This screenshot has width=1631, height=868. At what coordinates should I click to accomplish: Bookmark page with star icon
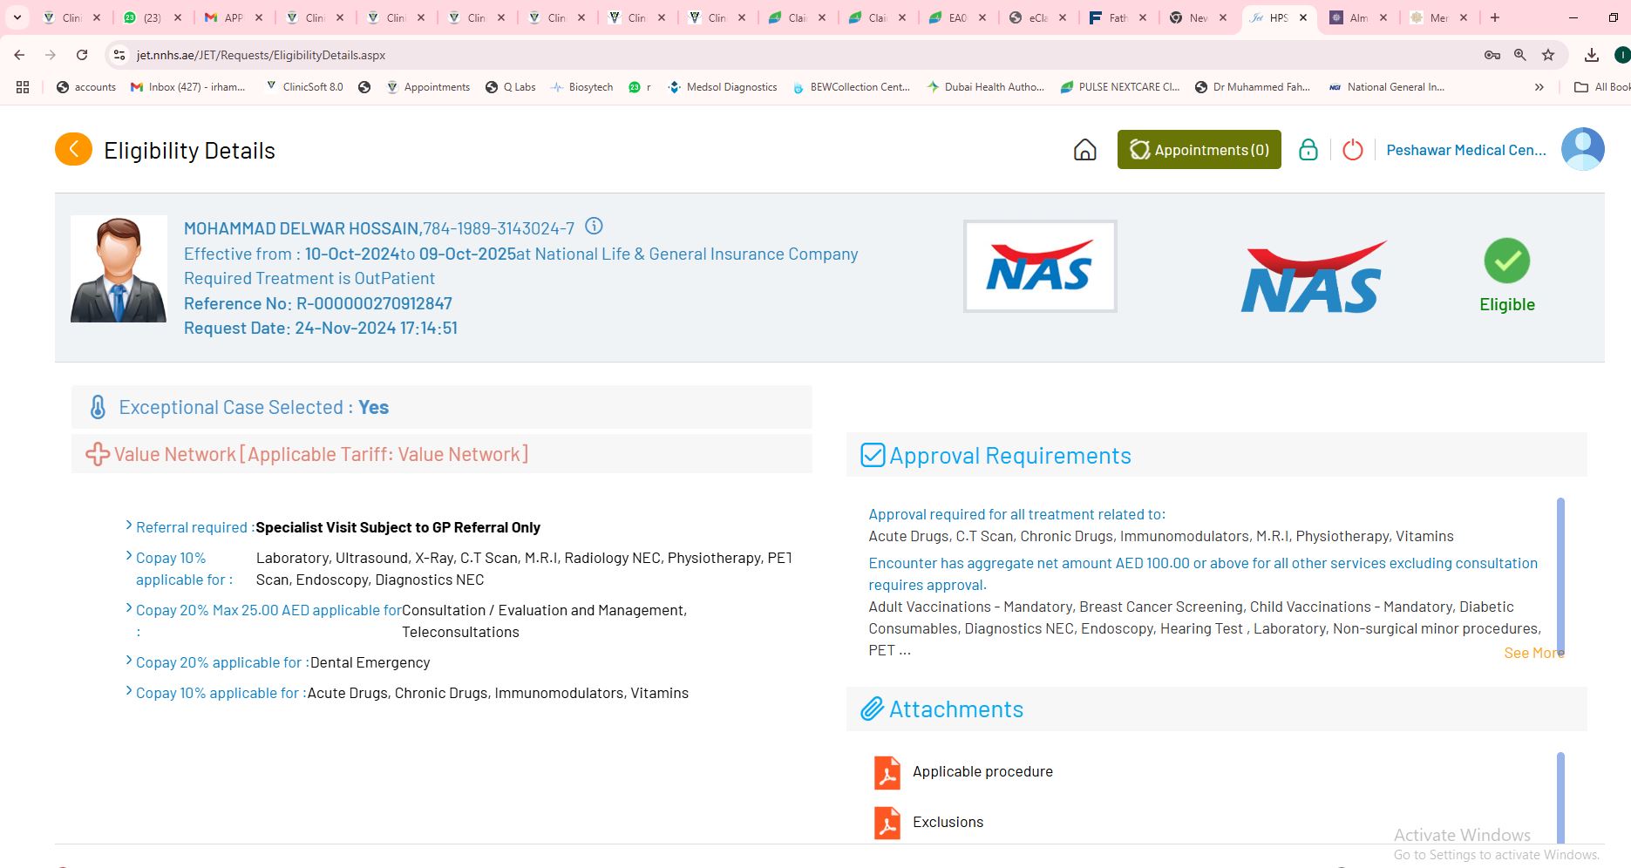[x=1548, y=55]
